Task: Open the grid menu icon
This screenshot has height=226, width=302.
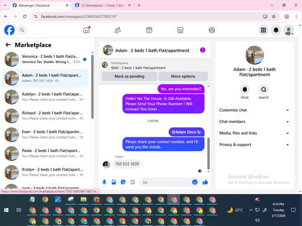Action: click(263, 30)
